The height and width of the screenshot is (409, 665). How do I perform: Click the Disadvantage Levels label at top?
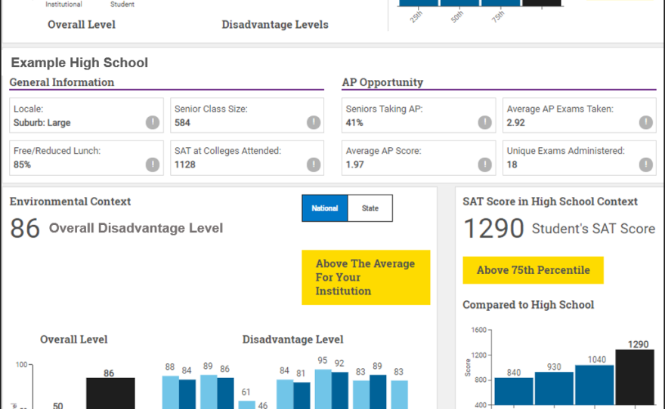tap(275, 25)
